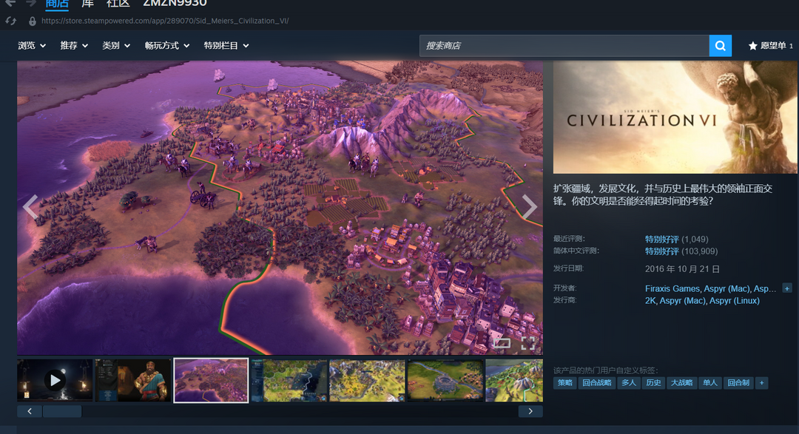Expand the 类别 dropdown menu
Viewport: 799px width, 434px height.
coord(116,46)
